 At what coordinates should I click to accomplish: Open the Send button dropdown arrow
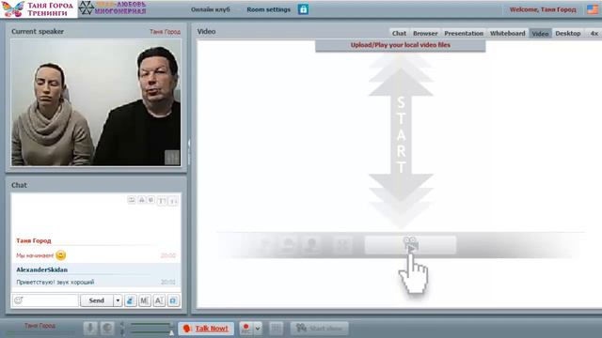tap(118, 300)
